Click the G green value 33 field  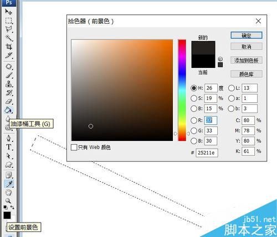click(211, 131)
